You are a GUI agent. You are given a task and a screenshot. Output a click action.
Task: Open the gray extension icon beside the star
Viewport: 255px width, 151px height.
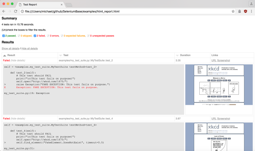coord(240,11)
